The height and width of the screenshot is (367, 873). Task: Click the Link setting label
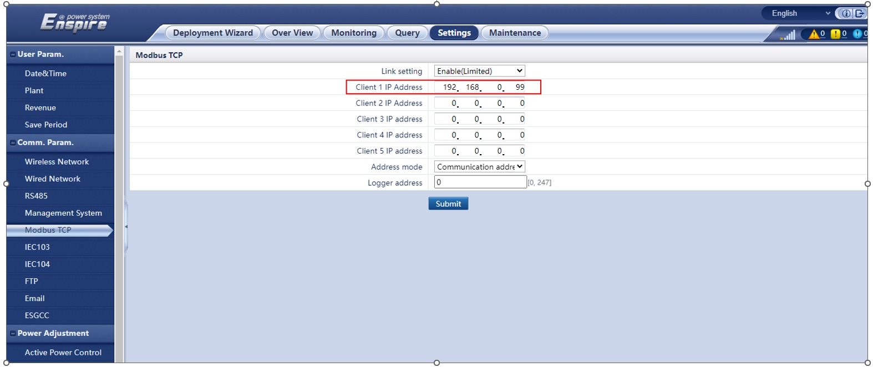click(402, 71)
